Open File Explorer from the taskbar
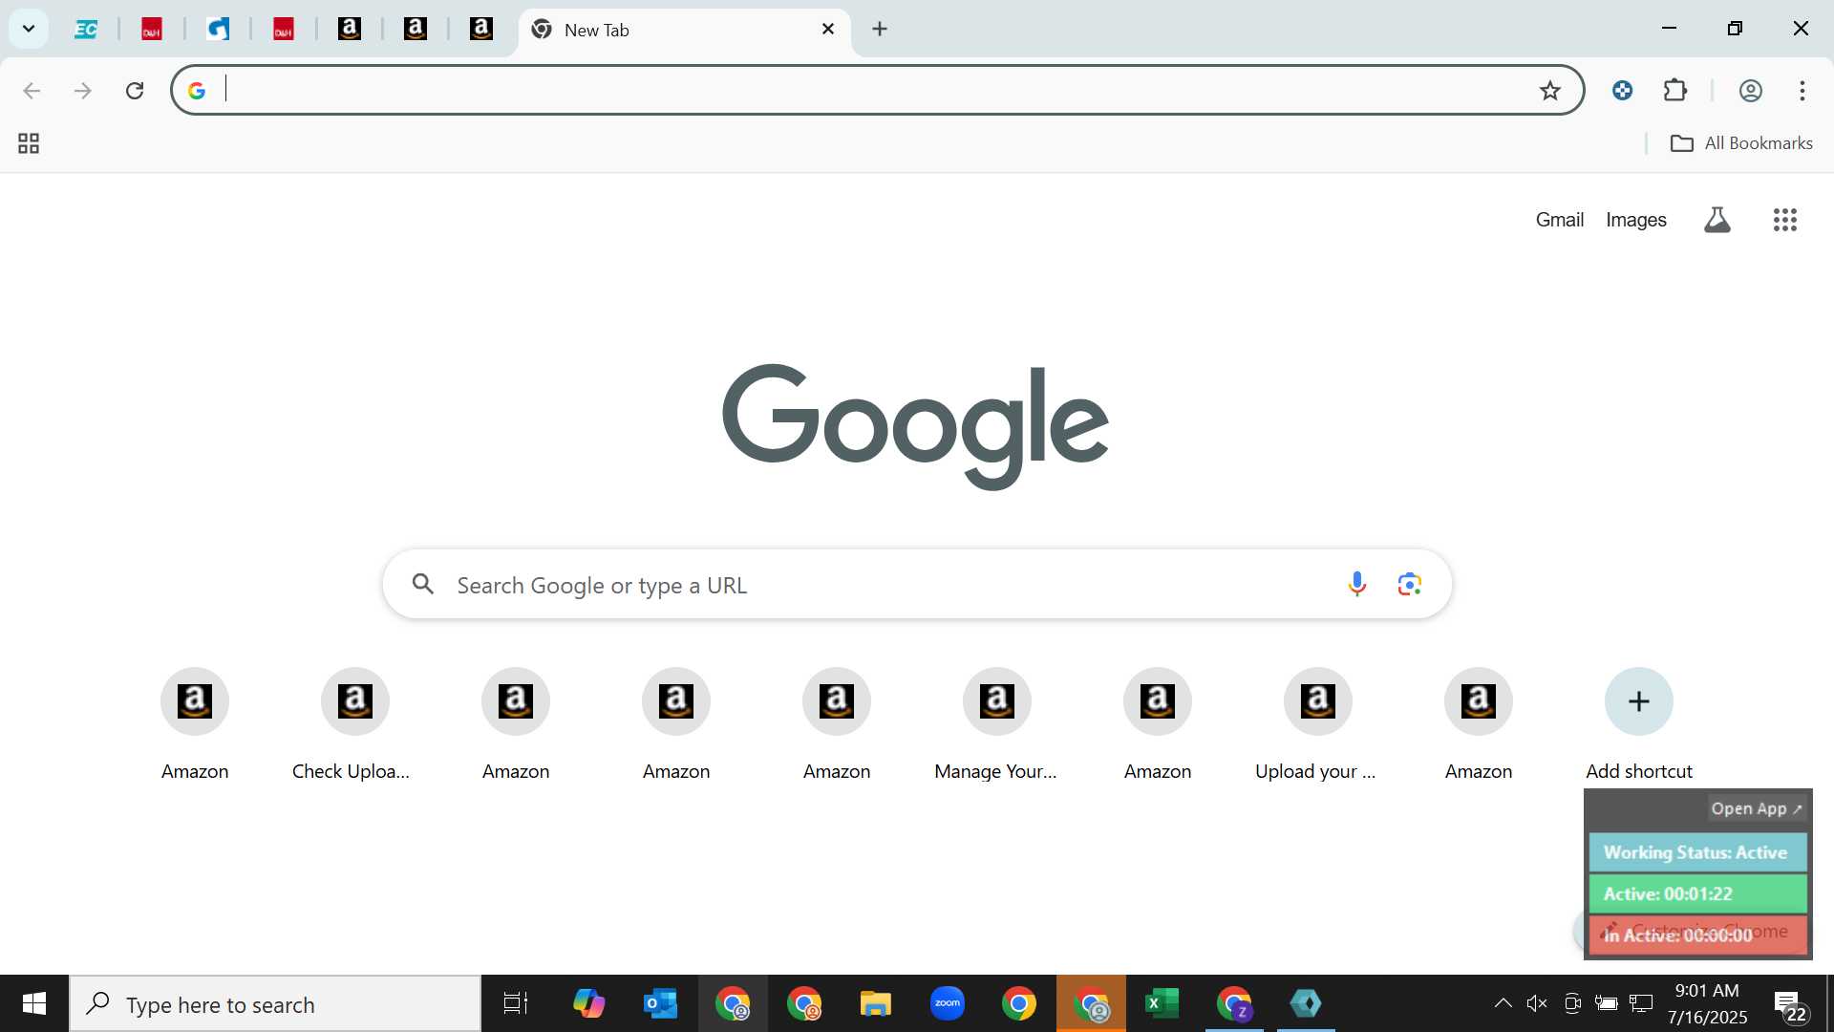The width and height of the screenshot is (1834, 1032). (875, 1003)
